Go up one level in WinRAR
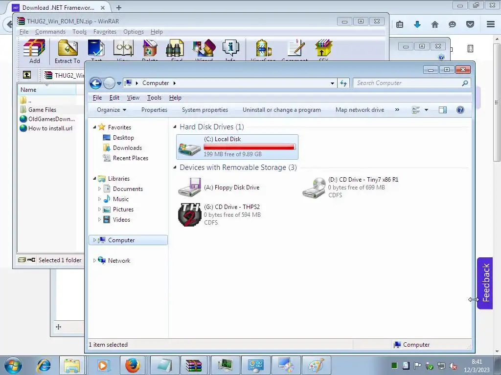Image resolution: width=501 pixels, height=375 pixels. 27,75
